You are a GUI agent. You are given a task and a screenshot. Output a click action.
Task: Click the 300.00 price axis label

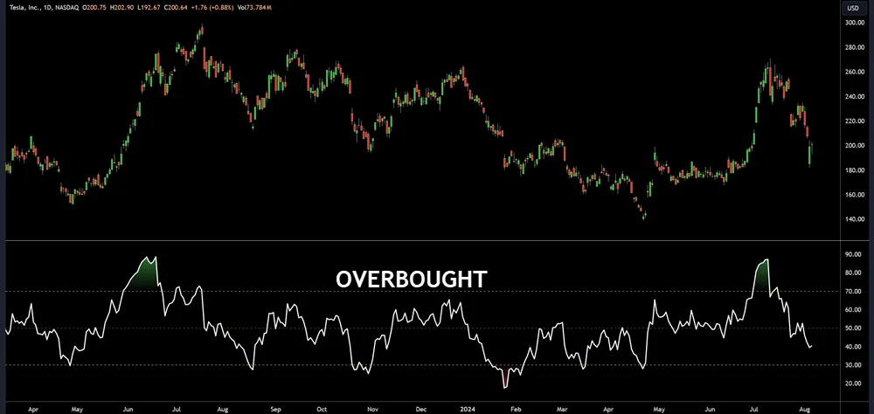[857, 23]
